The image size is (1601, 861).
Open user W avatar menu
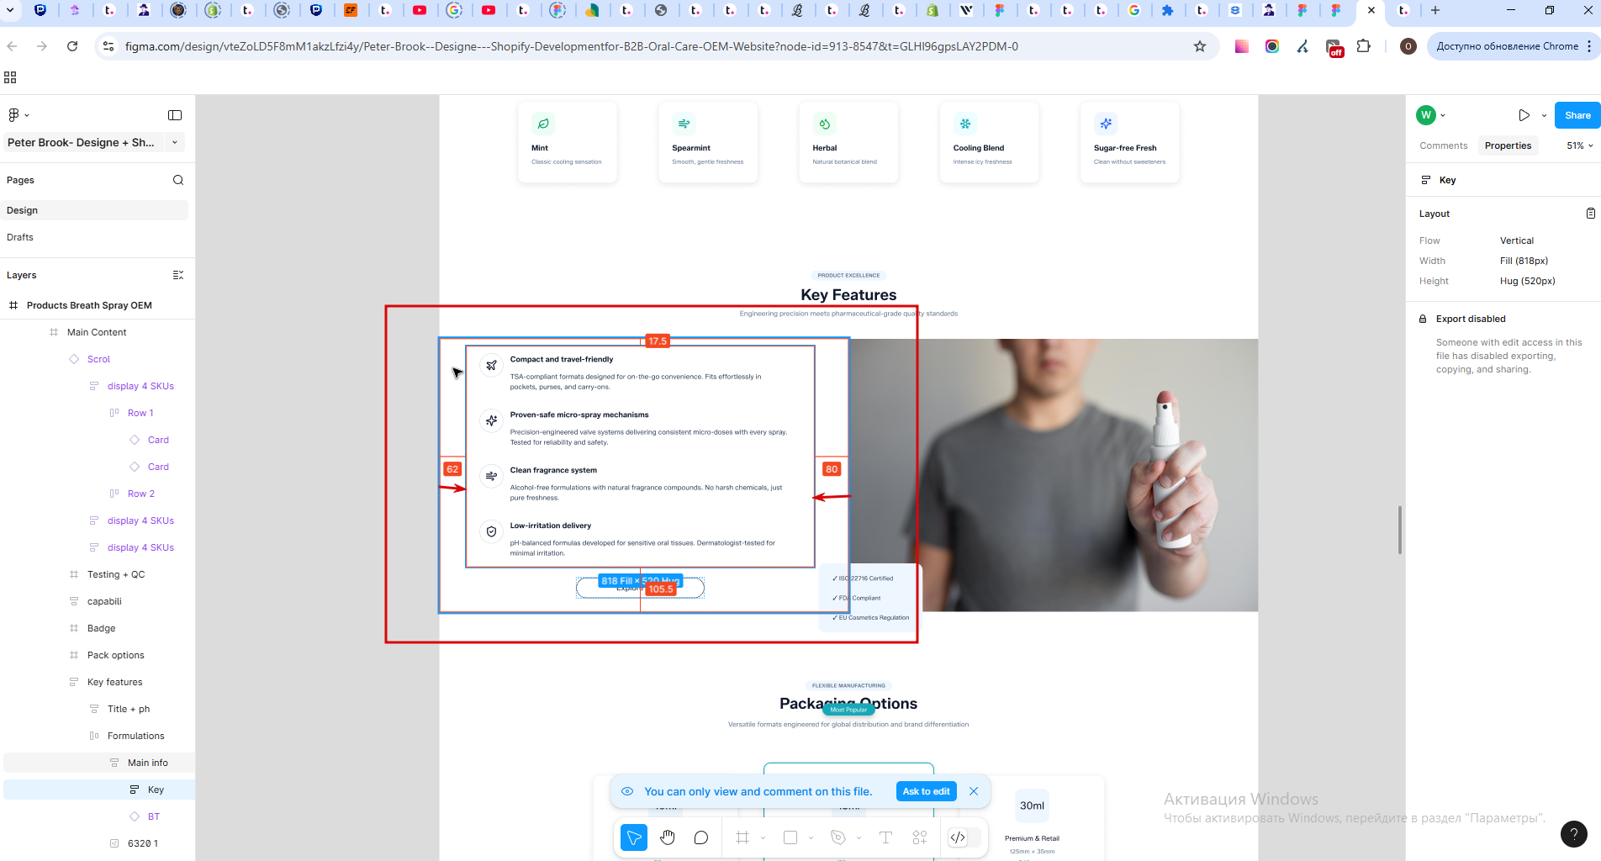(x=1430, y=115)
